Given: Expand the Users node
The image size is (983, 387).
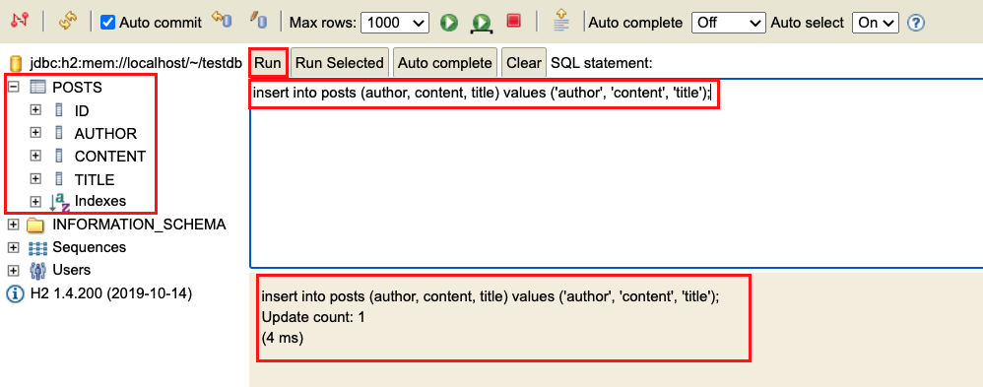Looking at the screenshot, I should point(13,271).
